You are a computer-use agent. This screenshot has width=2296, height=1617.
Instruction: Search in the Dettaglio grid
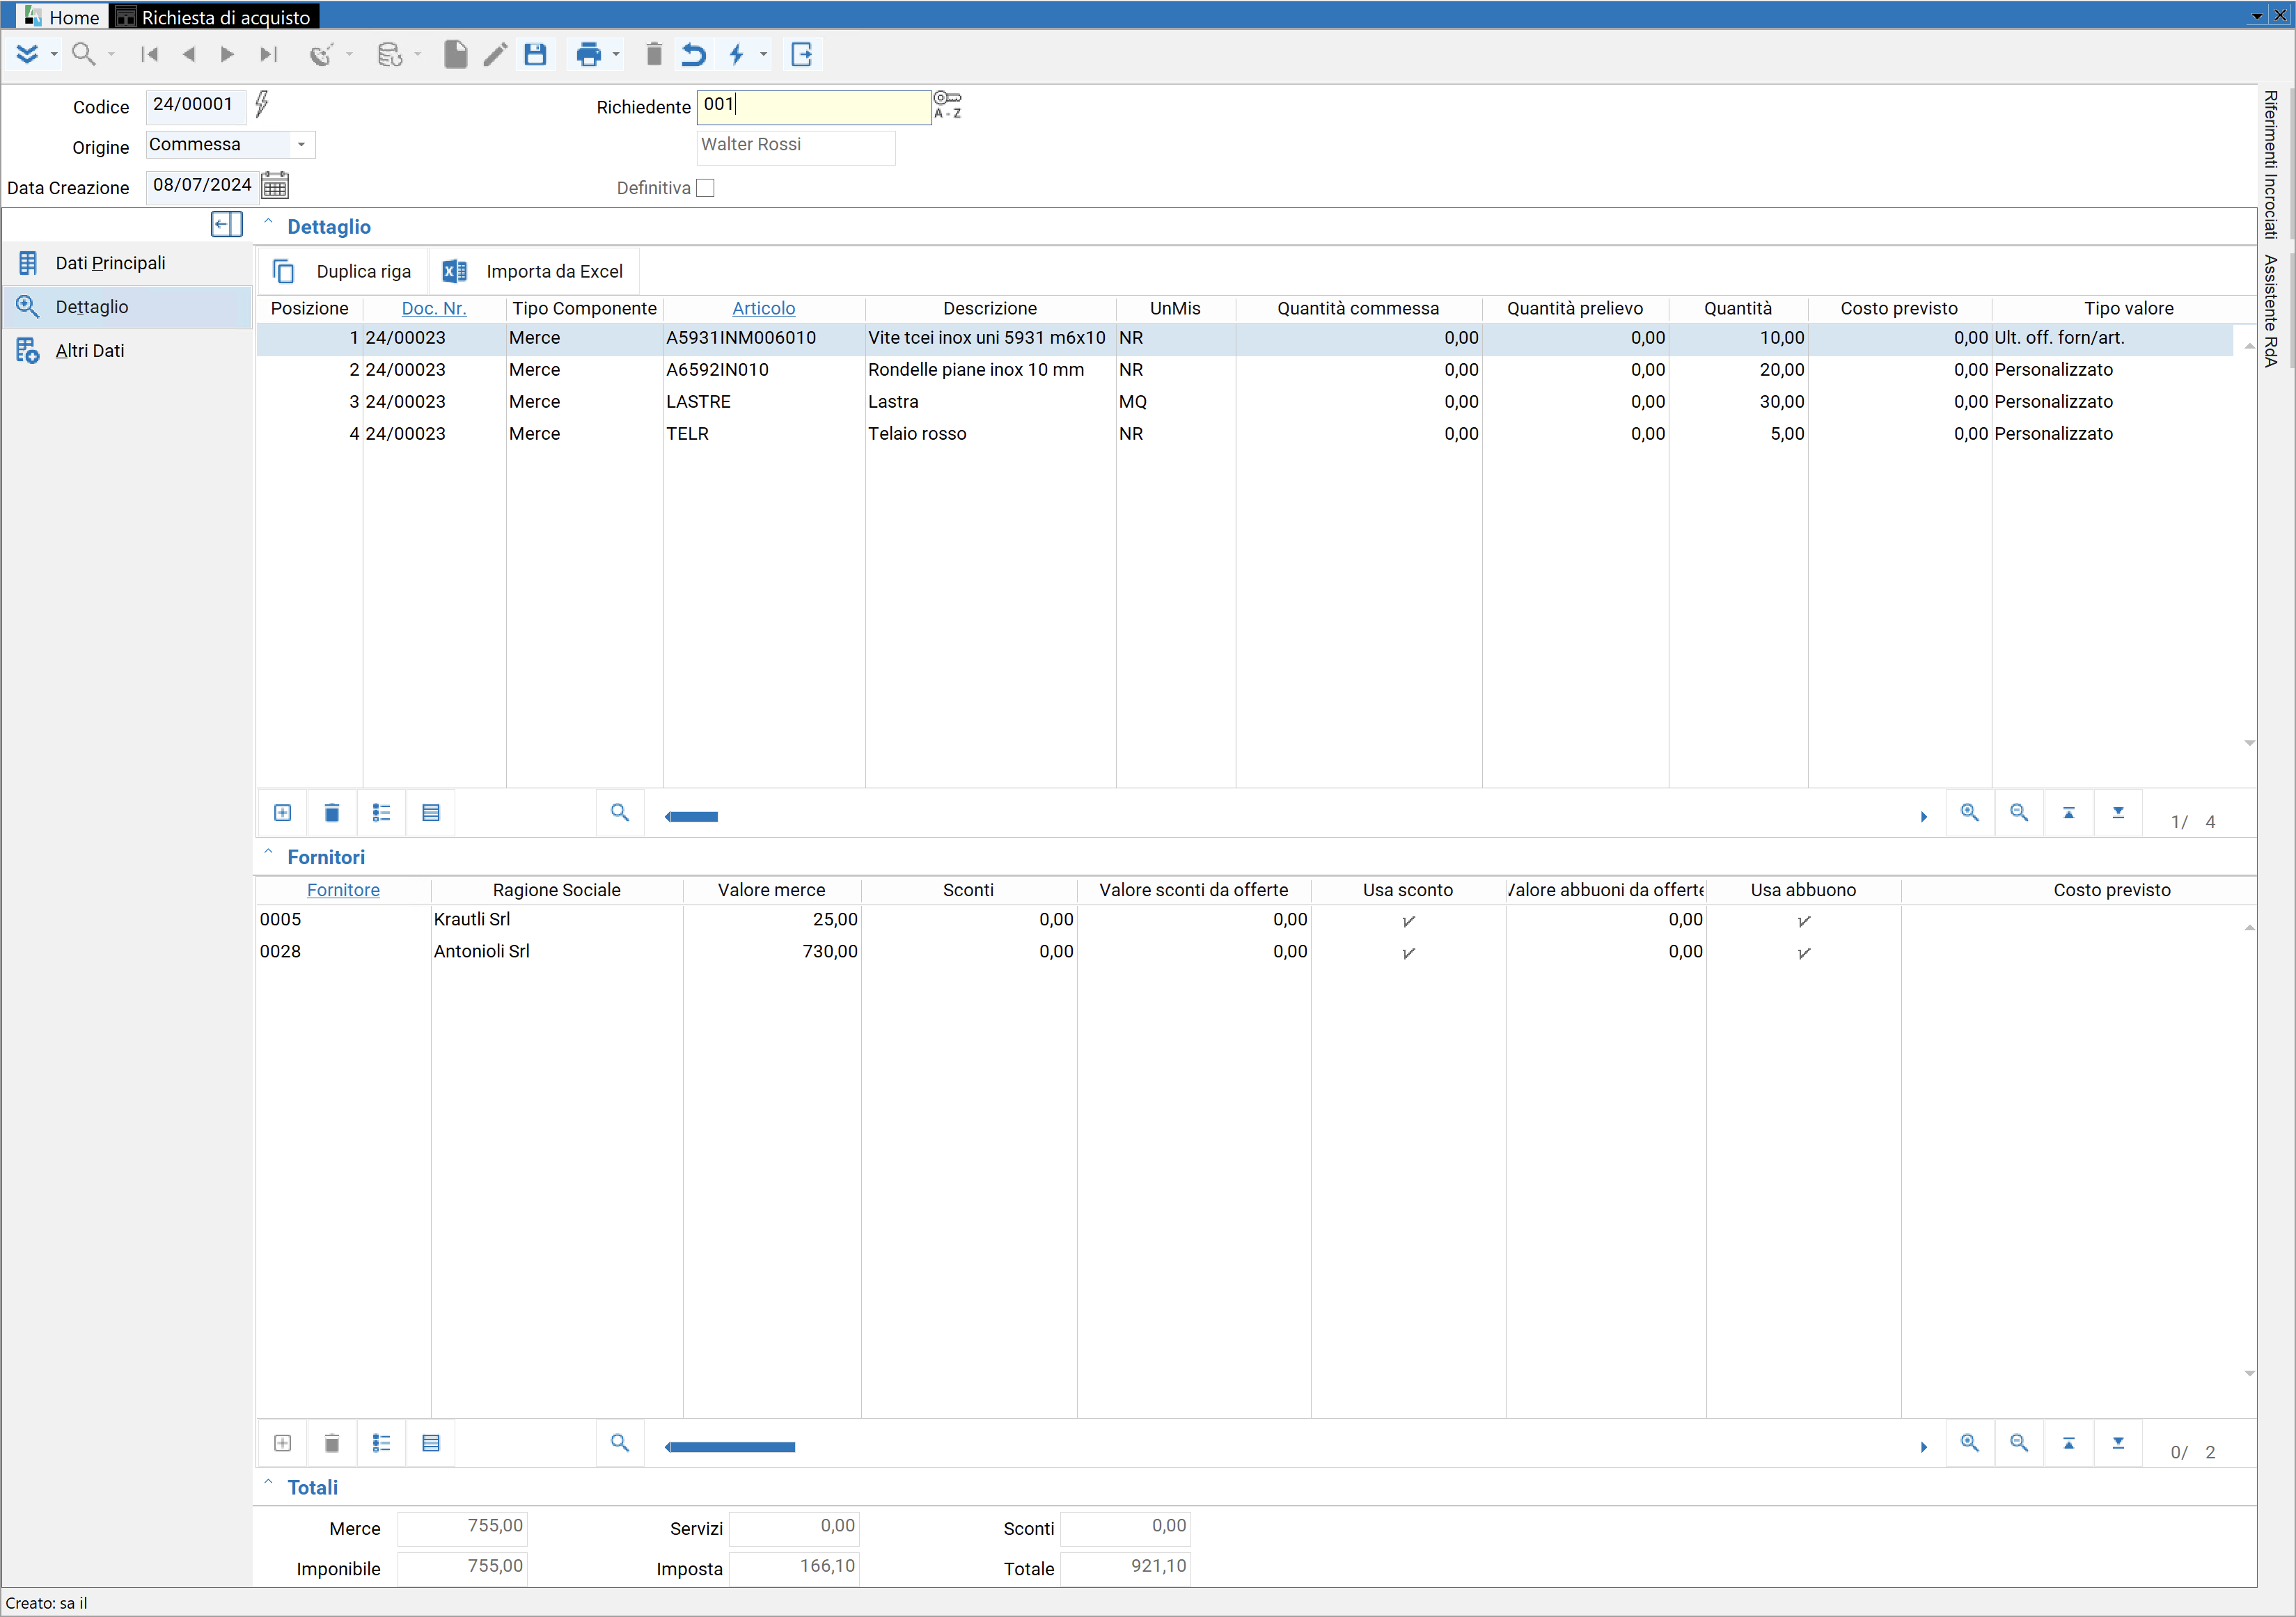[x=620, y=813]
